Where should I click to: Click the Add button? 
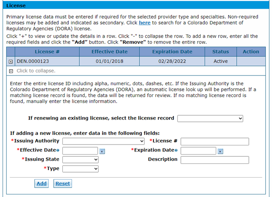(x=41, y=183)
